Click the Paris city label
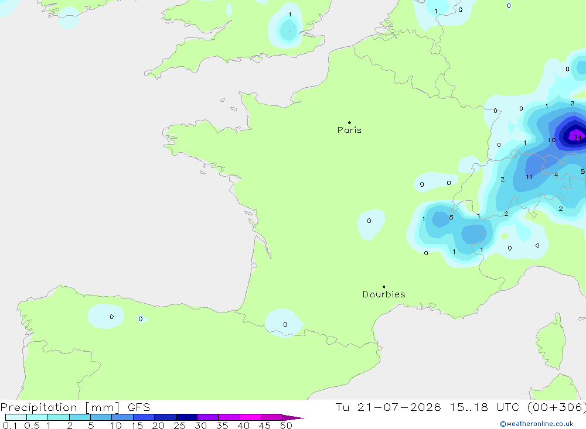Image resolution: width=586 pixels, height=429 pixels. point(349,130)
